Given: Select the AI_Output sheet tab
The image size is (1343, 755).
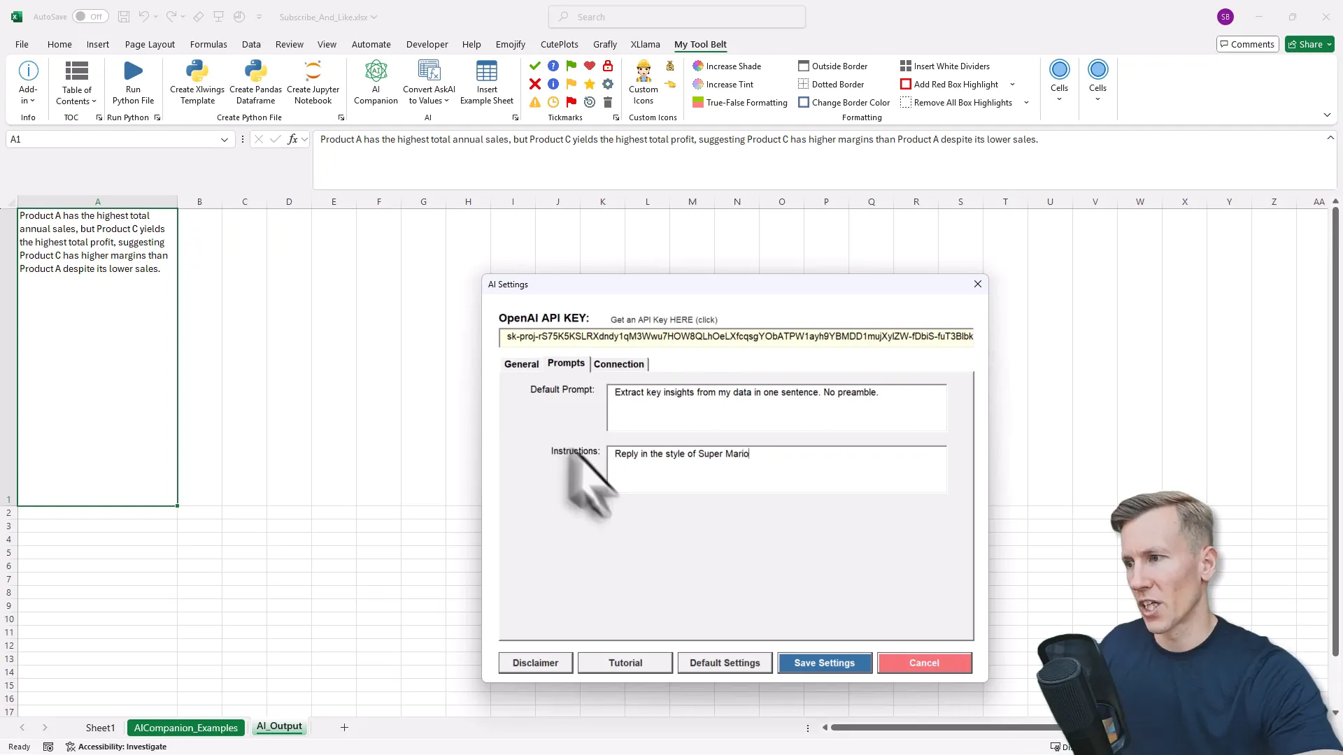Looking at the screenshot, I should (279, 726).
